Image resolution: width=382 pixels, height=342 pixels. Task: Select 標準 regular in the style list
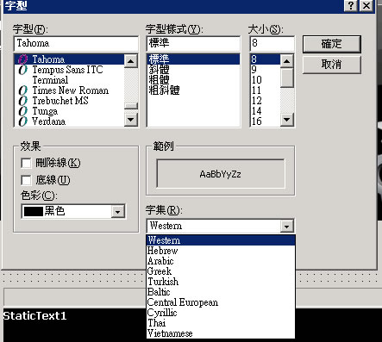[x=193, y=59]
